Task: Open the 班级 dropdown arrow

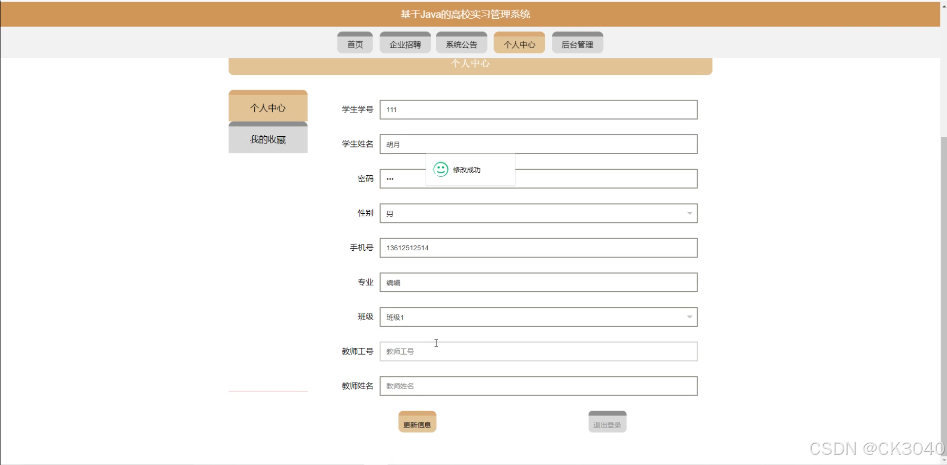Action: [689, 317]
